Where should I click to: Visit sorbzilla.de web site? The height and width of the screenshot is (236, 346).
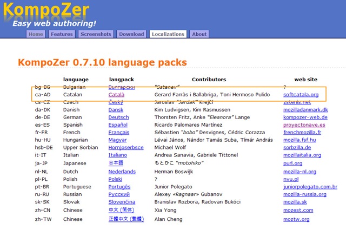(297, 147)
